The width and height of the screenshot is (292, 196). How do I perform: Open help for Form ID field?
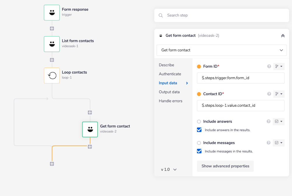pos(269,66)
